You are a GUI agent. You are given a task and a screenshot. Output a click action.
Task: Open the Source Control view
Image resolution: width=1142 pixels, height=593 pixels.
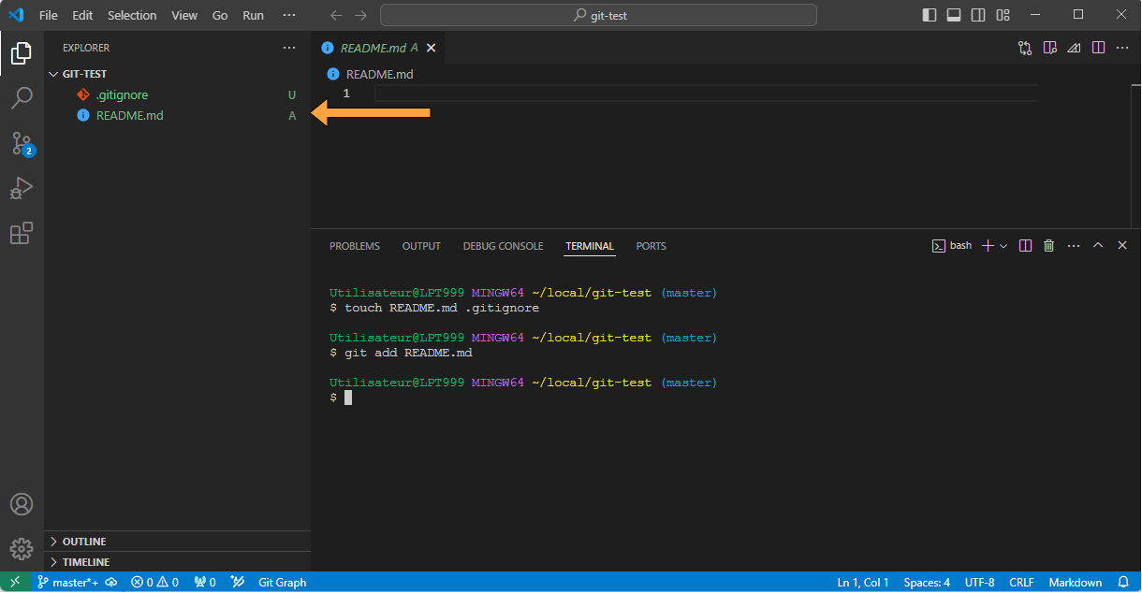coord(22,143)
